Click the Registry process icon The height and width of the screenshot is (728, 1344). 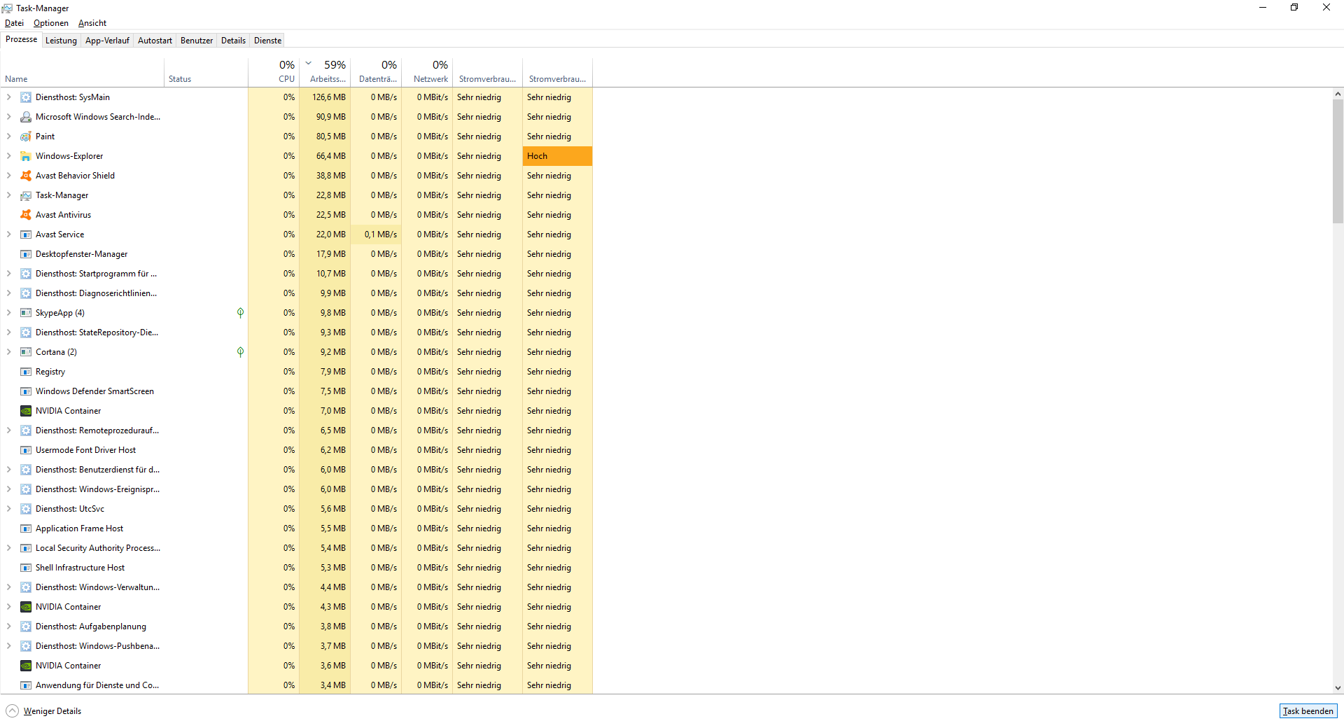[26, 372]
